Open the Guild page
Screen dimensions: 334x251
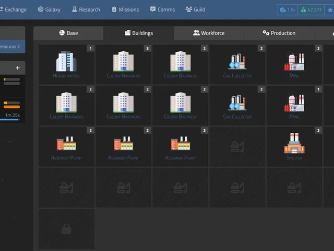[195, 9]
